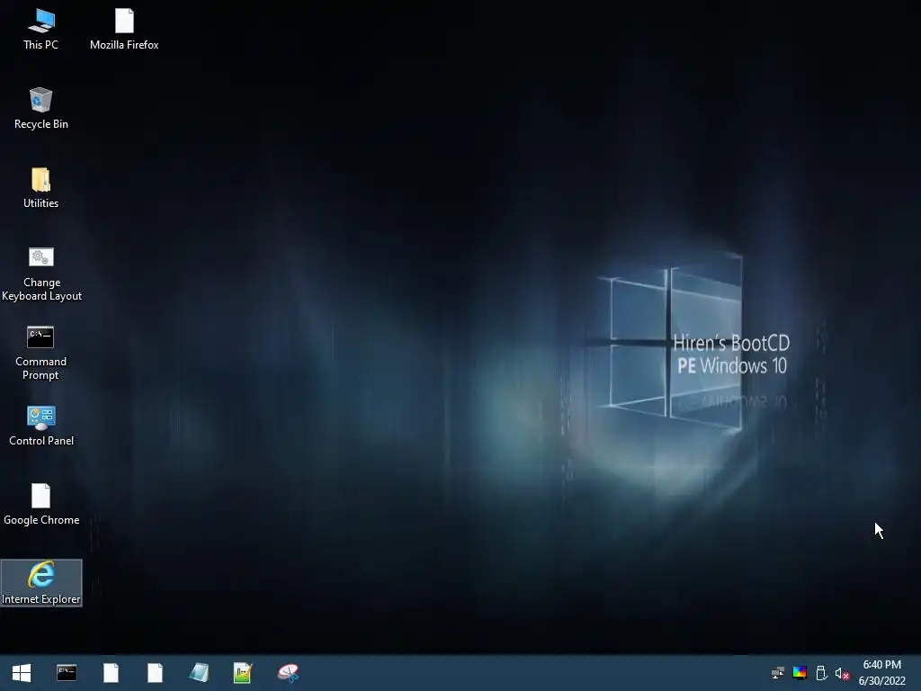
Task: Open the green notepad-with-pencil taskbar icon
Action: [243, 673]
